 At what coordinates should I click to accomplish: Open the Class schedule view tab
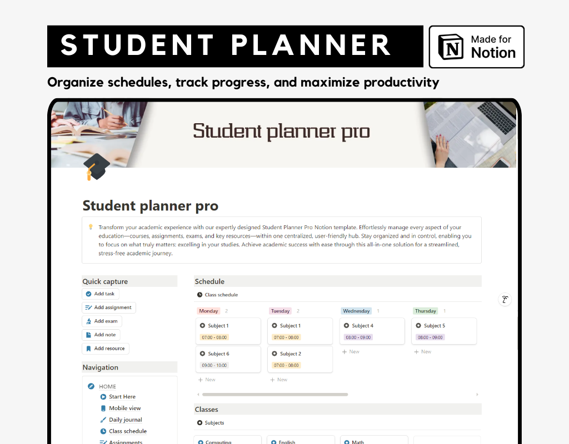pos(218,295)
